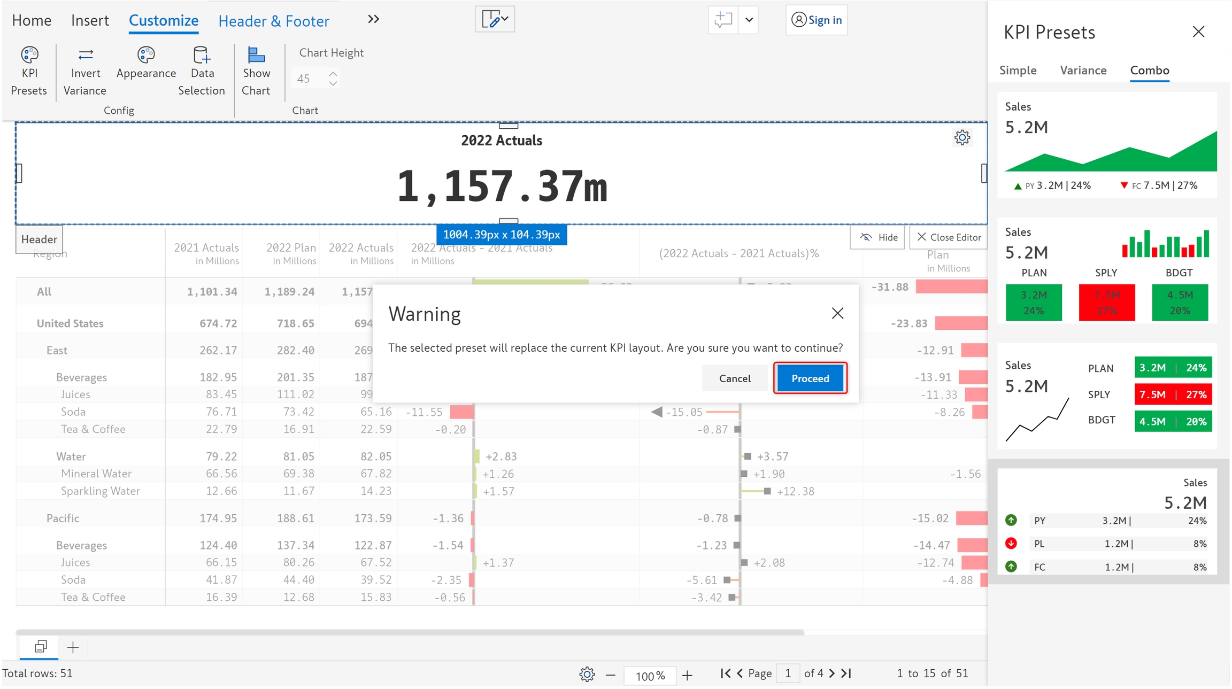Jump to the last page
This screenshot has height=689, width=1232.
coord(846,673)
